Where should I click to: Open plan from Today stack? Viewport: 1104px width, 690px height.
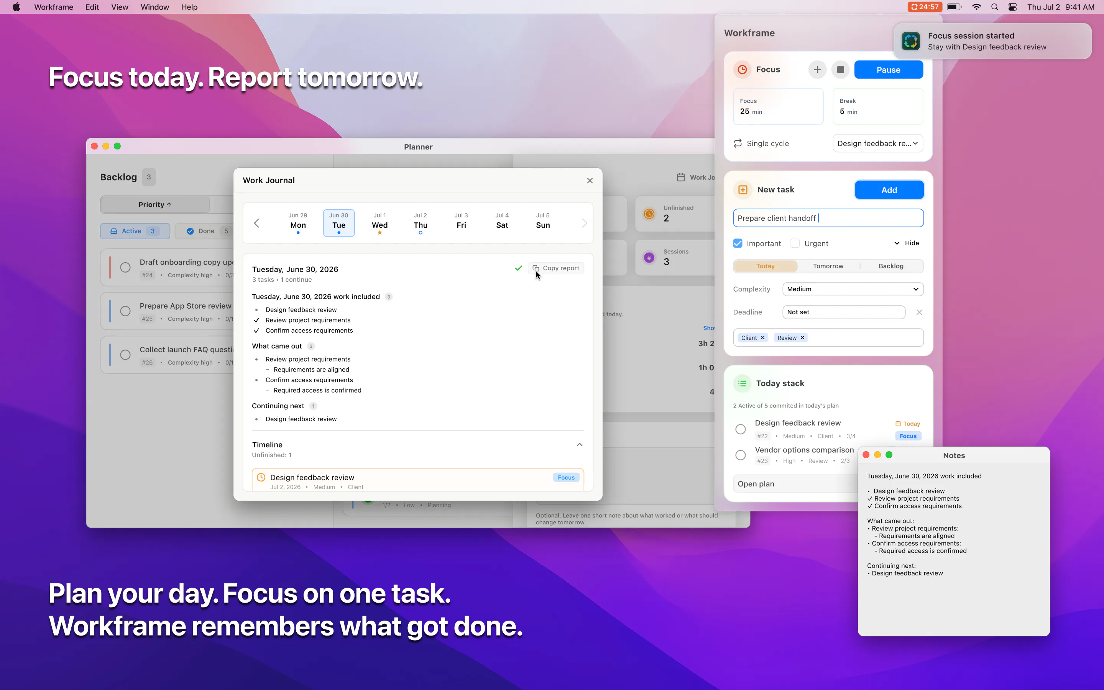click(x=795, y=484)
